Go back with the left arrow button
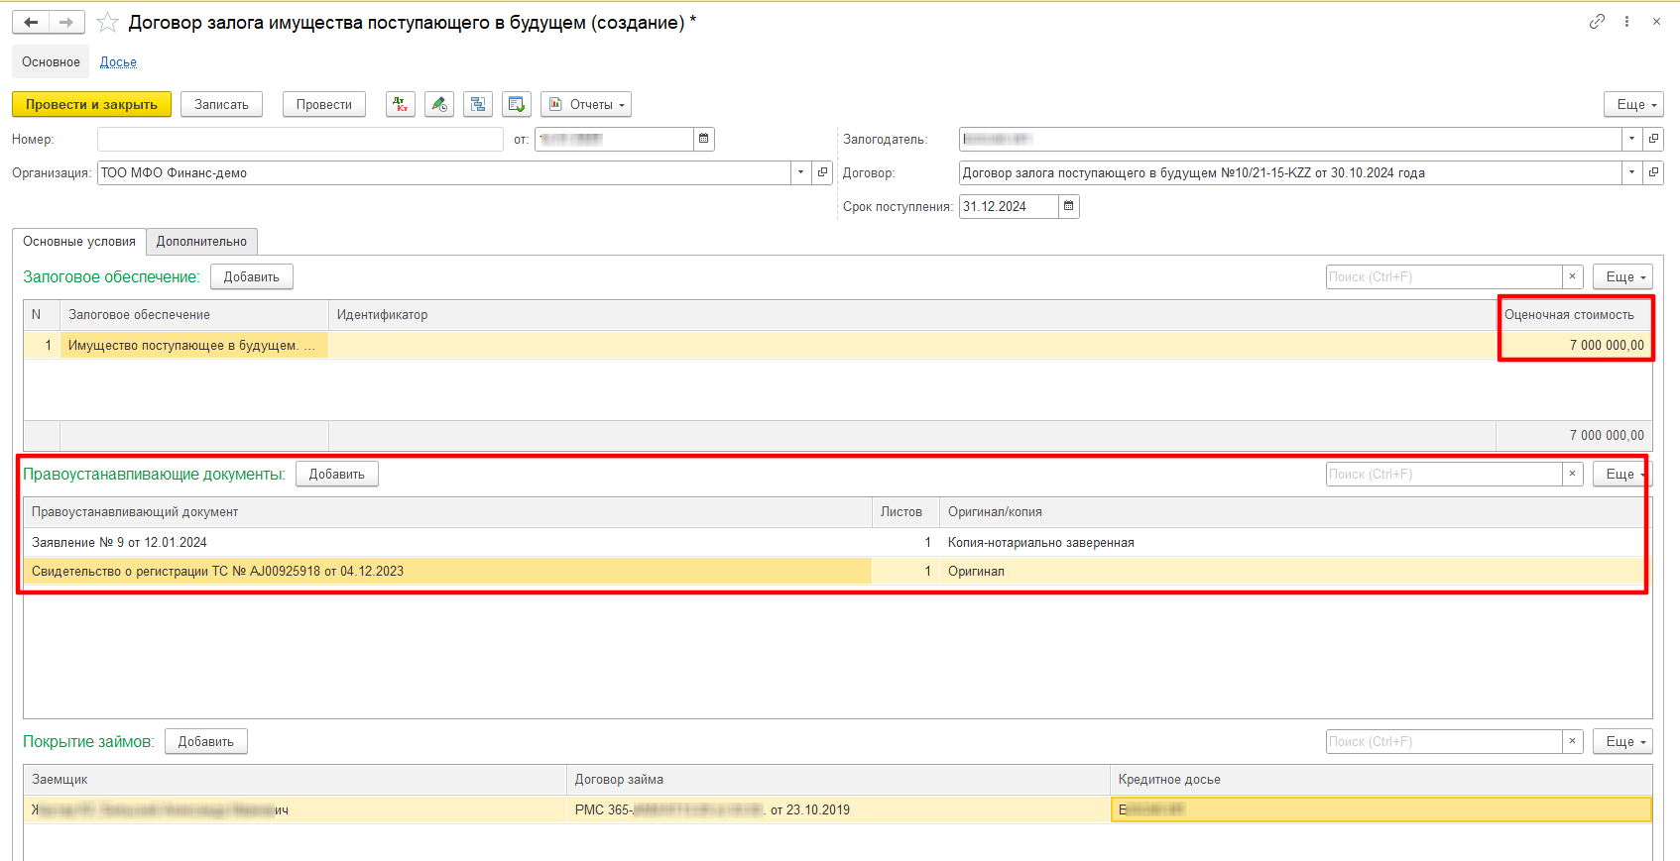 point(31,22)
